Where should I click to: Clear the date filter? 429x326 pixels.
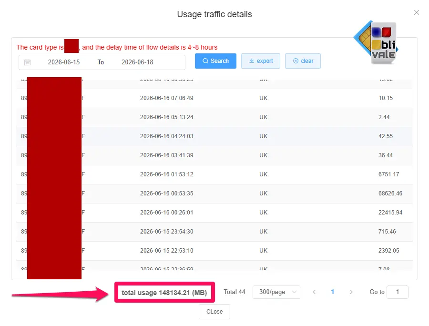(x=303, y=61)
